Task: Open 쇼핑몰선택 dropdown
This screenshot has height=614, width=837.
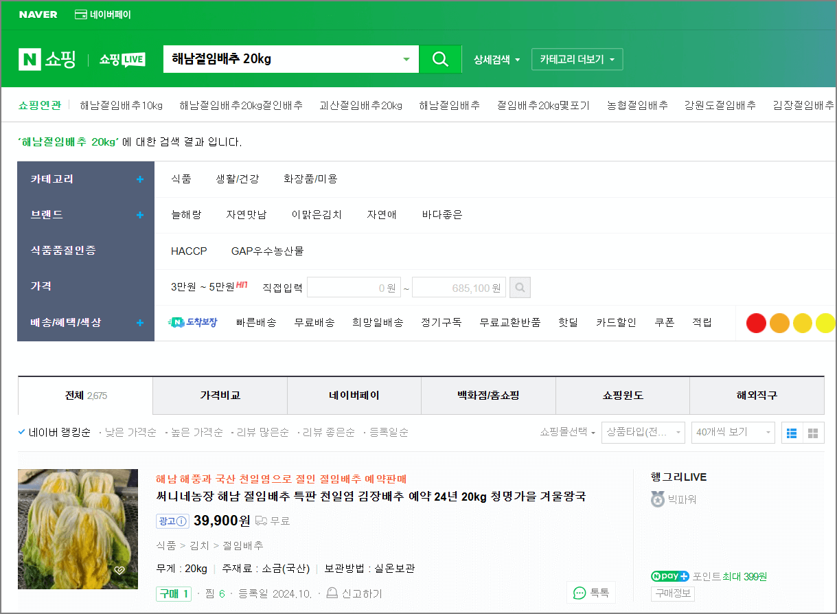Action: point(567,433)
